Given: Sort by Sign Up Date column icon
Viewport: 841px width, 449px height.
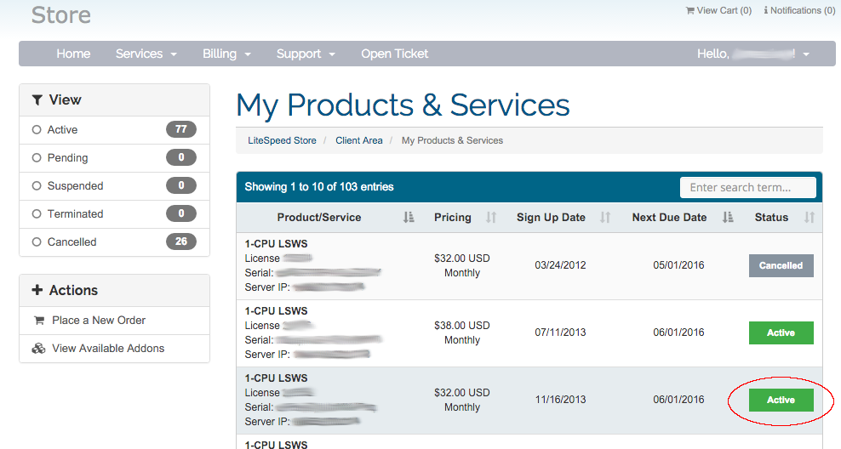Looking at the screenshot, I should pyautogui.click(x=605, y=217).
